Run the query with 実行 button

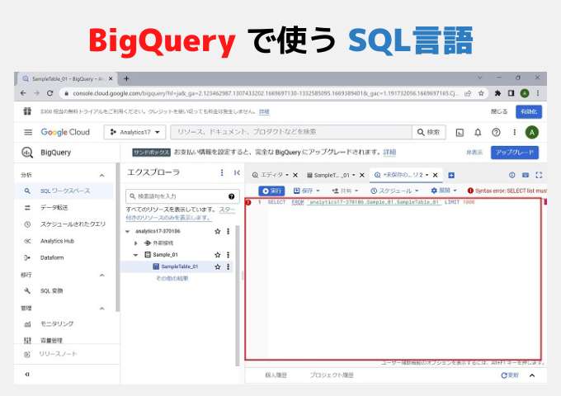click(x=271, y=191)
